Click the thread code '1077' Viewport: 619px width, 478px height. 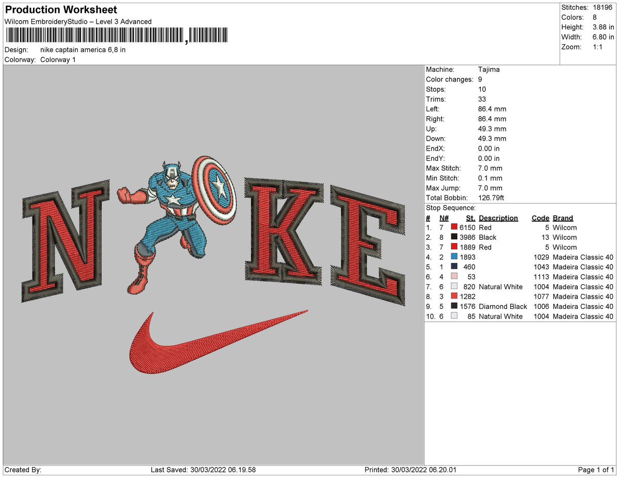click(542, 296)
